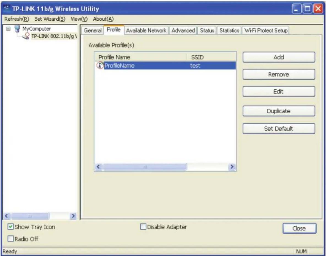The image size is (326, 256).
Task: Open the About(A) menu
Action: 103,19
